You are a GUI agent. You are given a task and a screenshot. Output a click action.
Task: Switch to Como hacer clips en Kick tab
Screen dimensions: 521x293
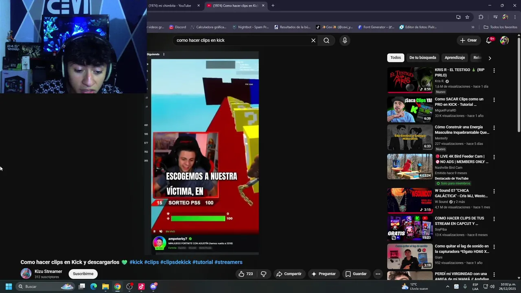(x=236, y=6)
